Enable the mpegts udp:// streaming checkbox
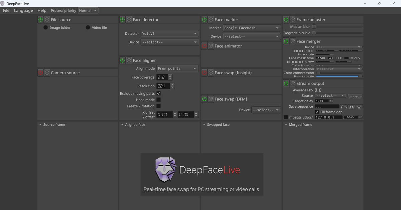 click(286, 117)
